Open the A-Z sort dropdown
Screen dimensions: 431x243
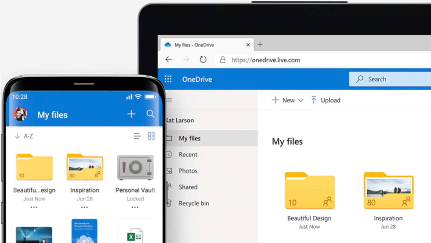24,136
